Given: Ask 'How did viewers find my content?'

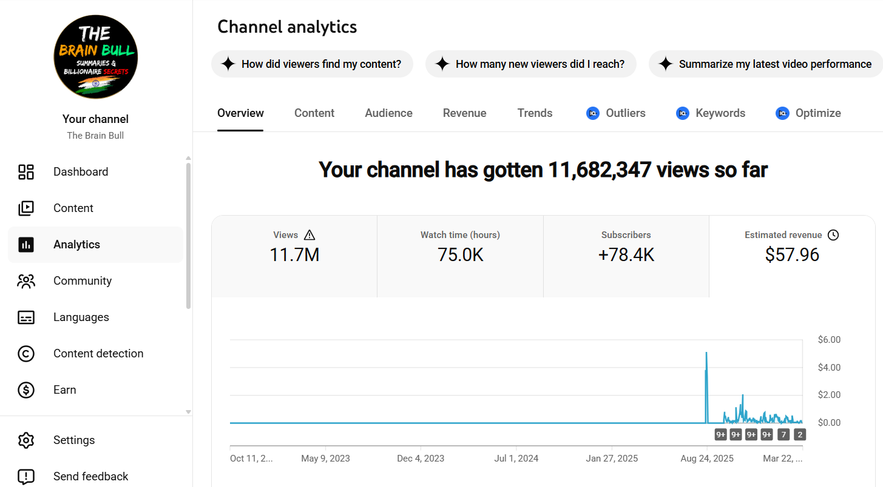Looking at the screenshot, I should coord(312,64).
